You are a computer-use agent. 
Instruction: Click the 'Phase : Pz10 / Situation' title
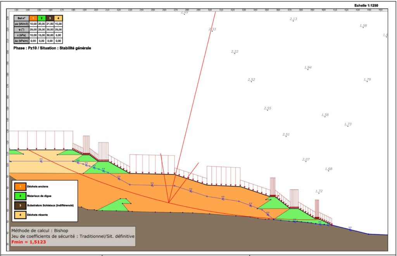coord(52,48)
